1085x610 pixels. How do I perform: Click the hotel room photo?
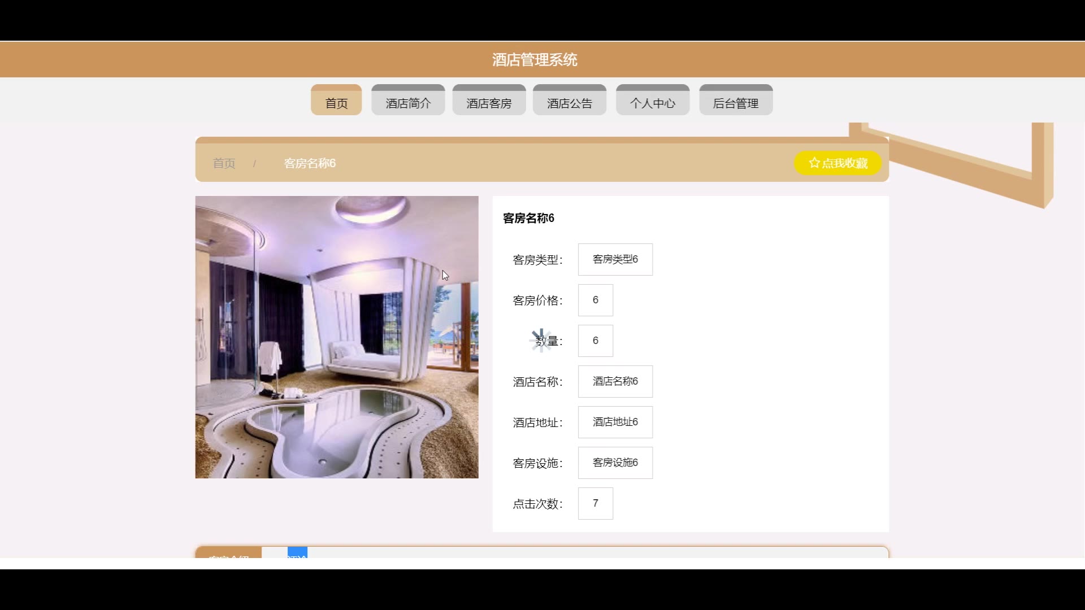click(337, 337)
